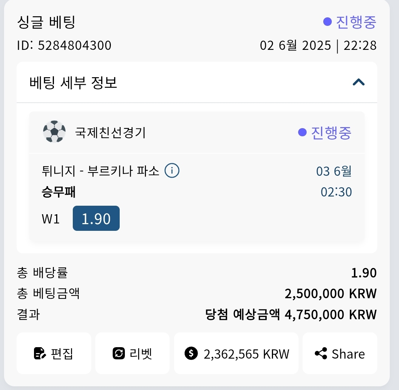Click the edit pencil icon in 편집
Screen dimensions: 399x390
click(x=40, y=353)
